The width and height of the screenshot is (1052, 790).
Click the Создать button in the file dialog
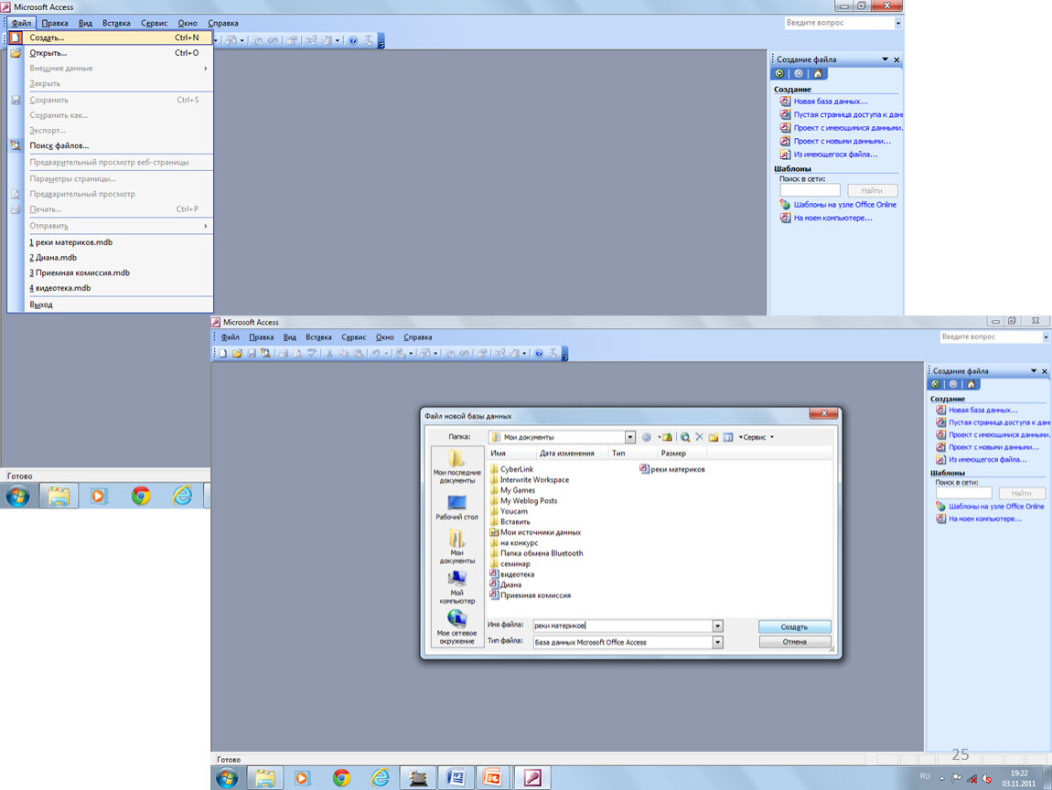794,627
